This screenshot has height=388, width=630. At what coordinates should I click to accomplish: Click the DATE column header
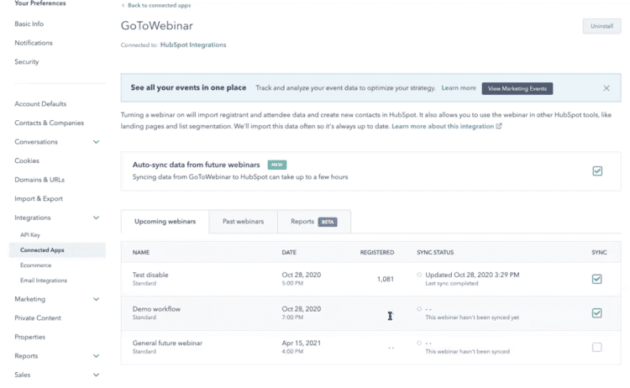click(x=289, y=252)
